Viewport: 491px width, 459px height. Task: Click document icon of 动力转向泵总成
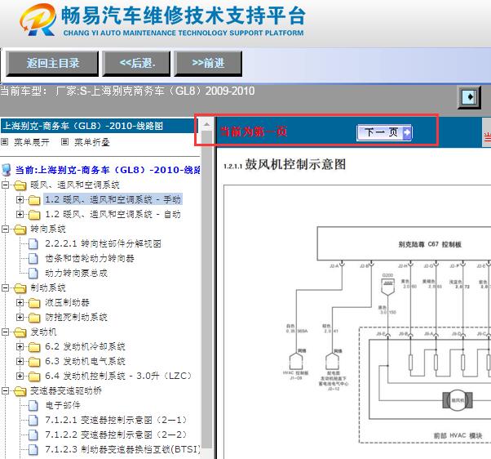33,273
